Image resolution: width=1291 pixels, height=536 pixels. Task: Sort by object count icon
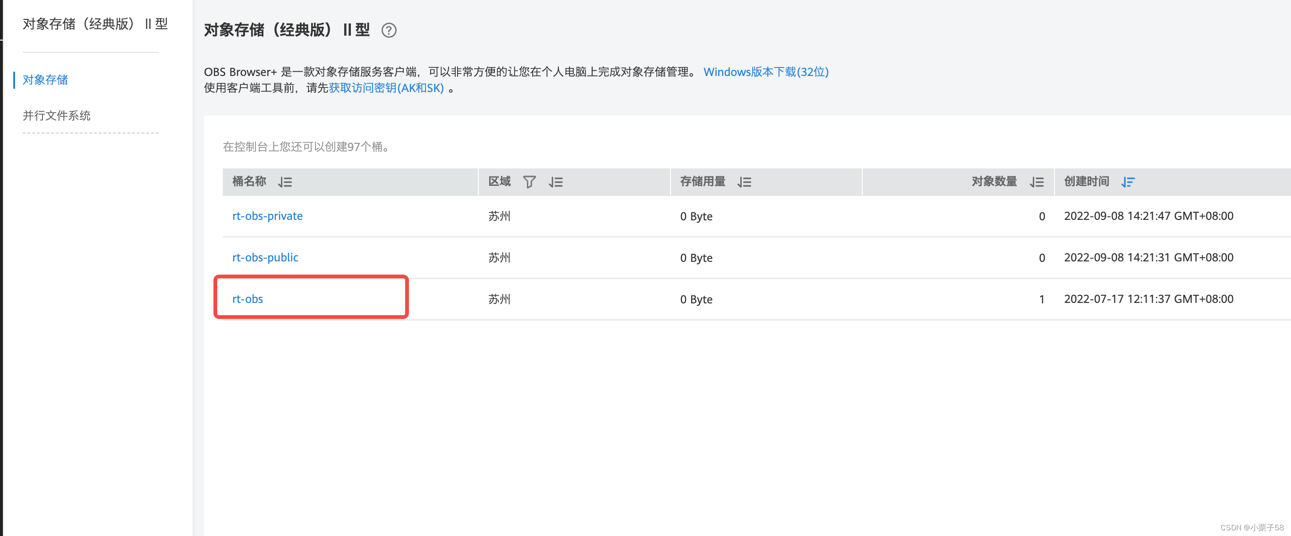[1037, 182]
